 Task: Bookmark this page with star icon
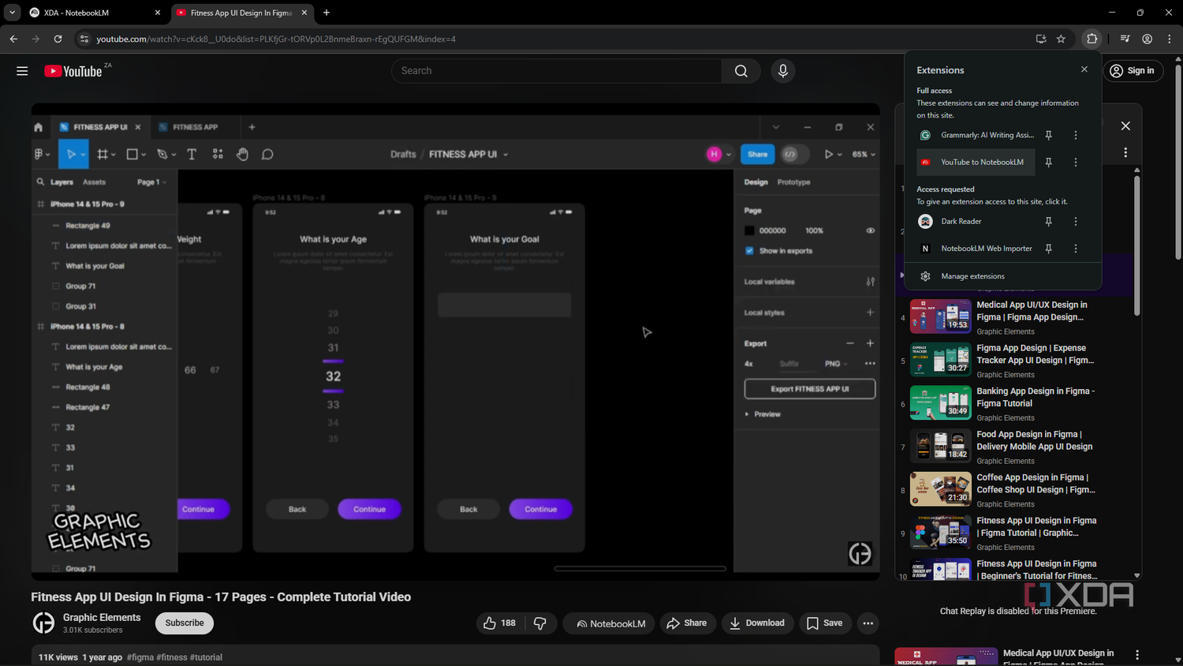[1062, 39]
